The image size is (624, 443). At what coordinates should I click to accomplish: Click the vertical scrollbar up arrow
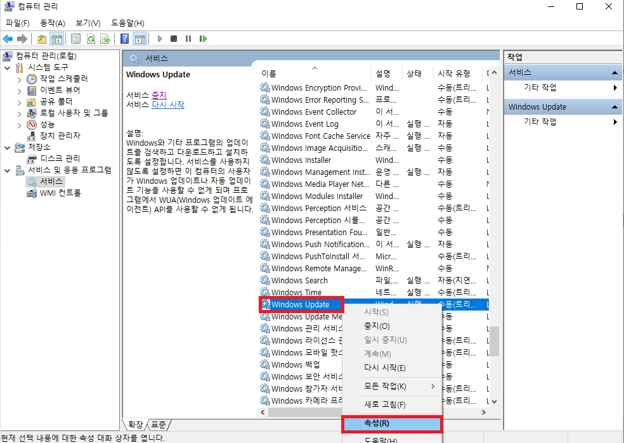(x=494, y=73)
